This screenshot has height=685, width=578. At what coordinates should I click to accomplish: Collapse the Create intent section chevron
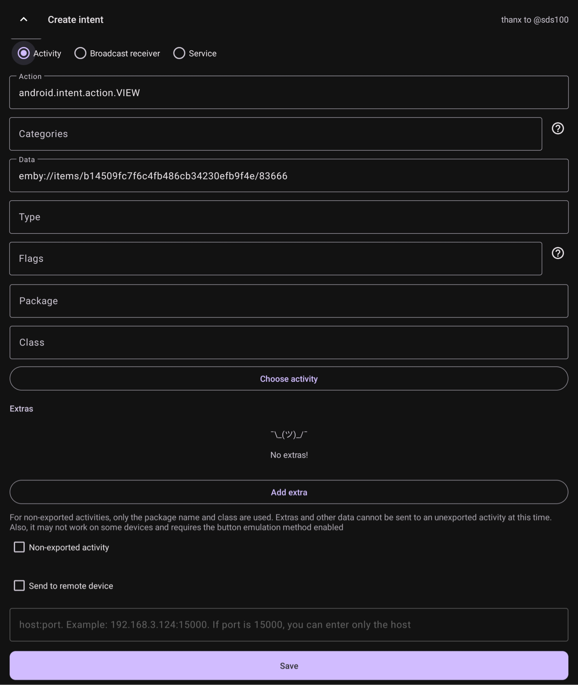(24, 20)
